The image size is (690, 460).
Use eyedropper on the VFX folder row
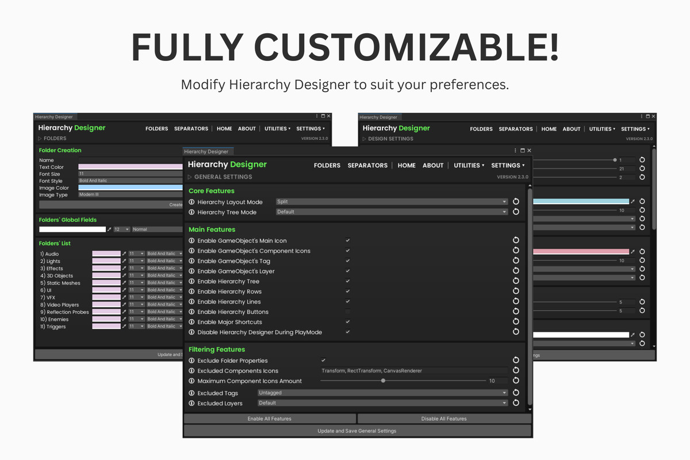(125, 297)
